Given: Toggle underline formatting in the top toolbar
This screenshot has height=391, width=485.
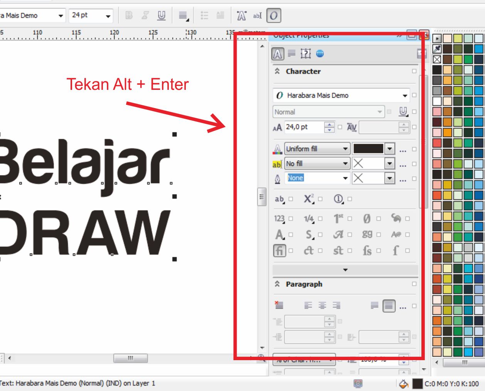Looking at the screenshot, I should tap(161, 16).
